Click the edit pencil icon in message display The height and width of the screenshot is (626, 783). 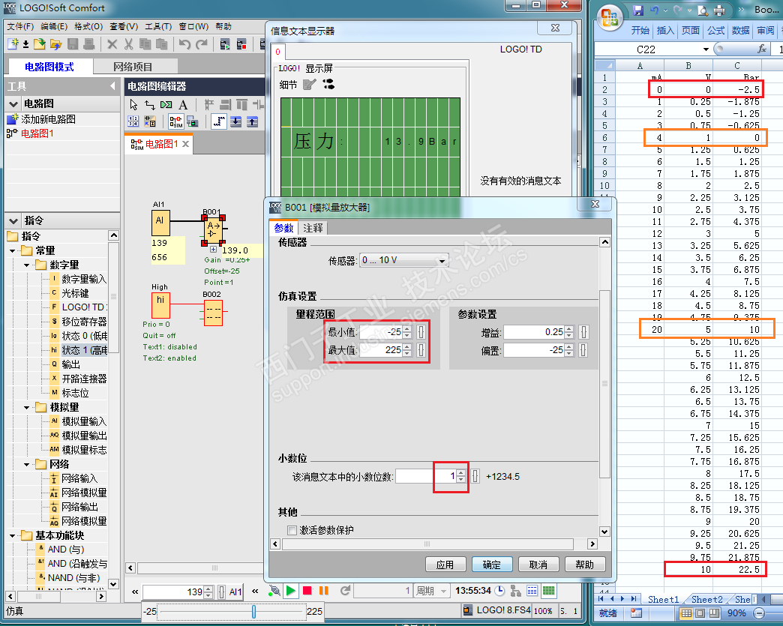click(x=310, y=85)
